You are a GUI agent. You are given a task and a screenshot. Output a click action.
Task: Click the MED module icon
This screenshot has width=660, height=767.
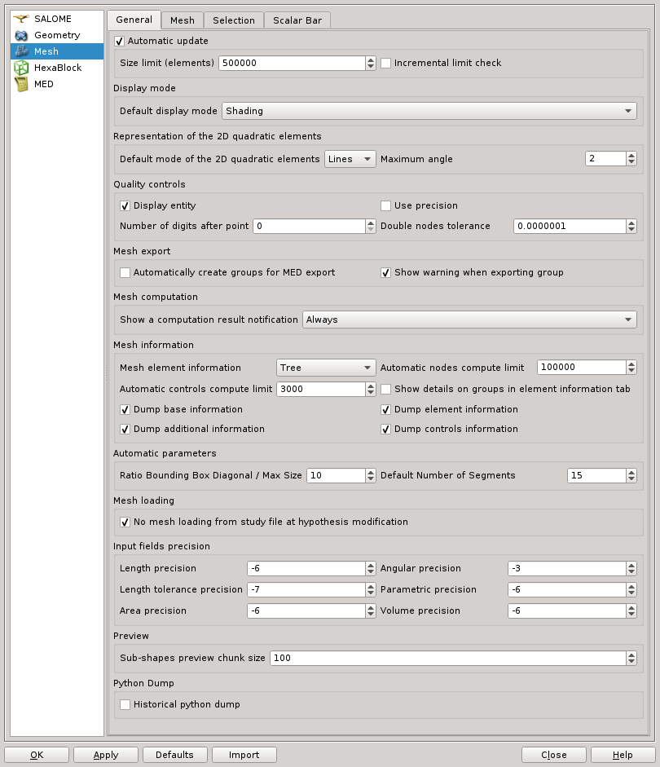pyautogui.click(x=21, y=84)
